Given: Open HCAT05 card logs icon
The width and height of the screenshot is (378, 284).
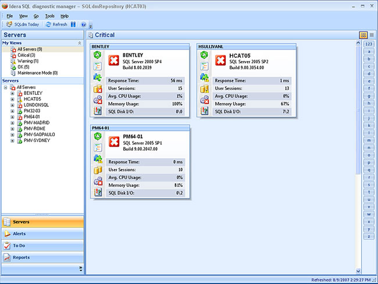Looking at the screenshot, I should 204,111.
